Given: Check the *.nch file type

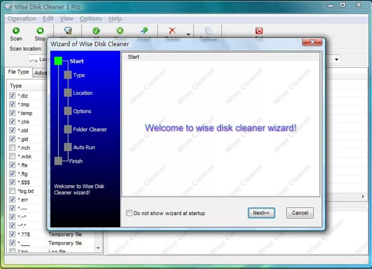Looking at the screenshot, I should 12,148.
